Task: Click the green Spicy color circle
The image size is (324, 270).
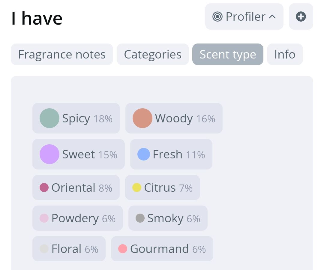Action: point(49,118)
